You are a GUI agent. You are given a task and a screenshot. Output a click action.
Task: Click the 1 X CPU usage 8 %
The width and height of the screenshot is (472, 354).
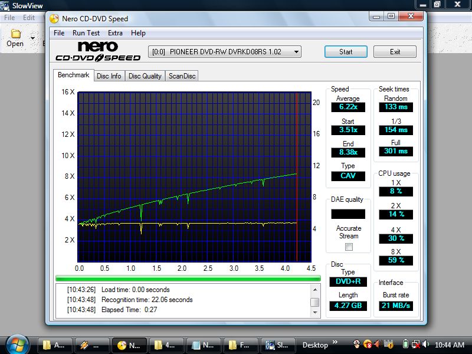pyautogui.click(x=396, y=191)
